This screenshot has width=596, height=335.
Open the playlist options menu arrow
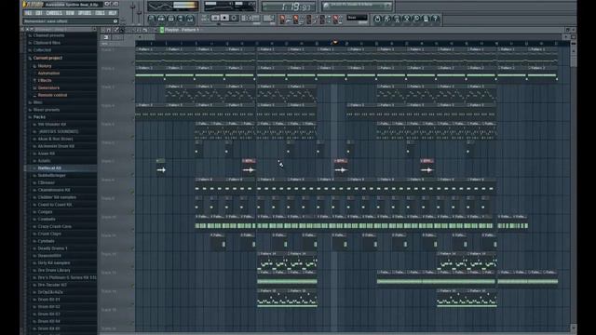coord(102,30)
